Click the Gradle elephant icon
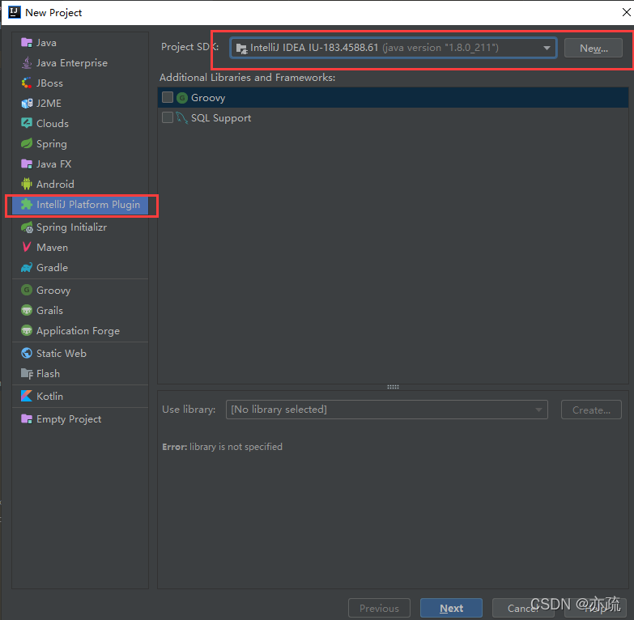This screenshot has height=620, width=634. [x=27, y=267]
